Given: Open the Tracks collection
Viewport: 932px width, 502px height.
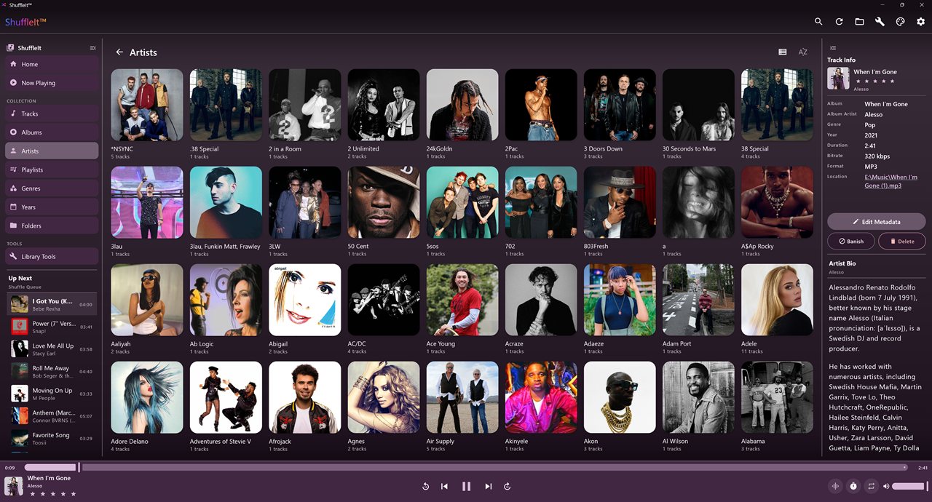Looking at the screenshot, I should click(52, 113).
